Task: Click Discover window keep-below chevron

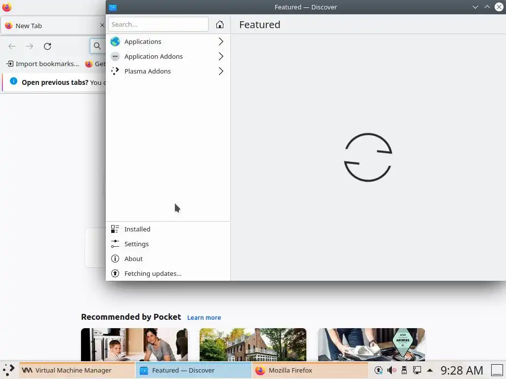Action: [x=475, y=7]
